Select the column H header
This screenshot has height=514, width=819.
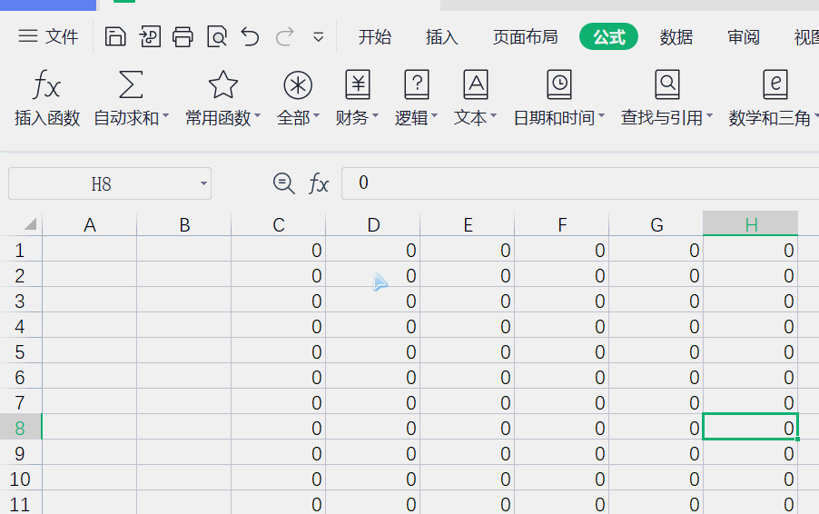point(750,223)
